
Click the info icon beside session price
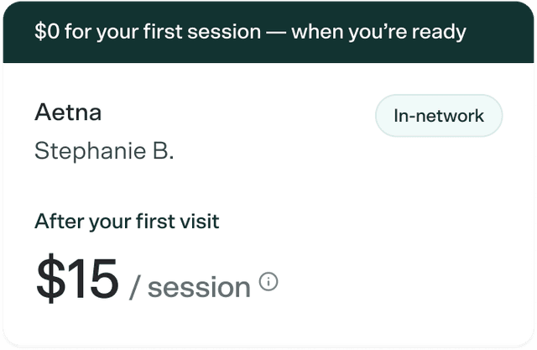pos(268,282)
